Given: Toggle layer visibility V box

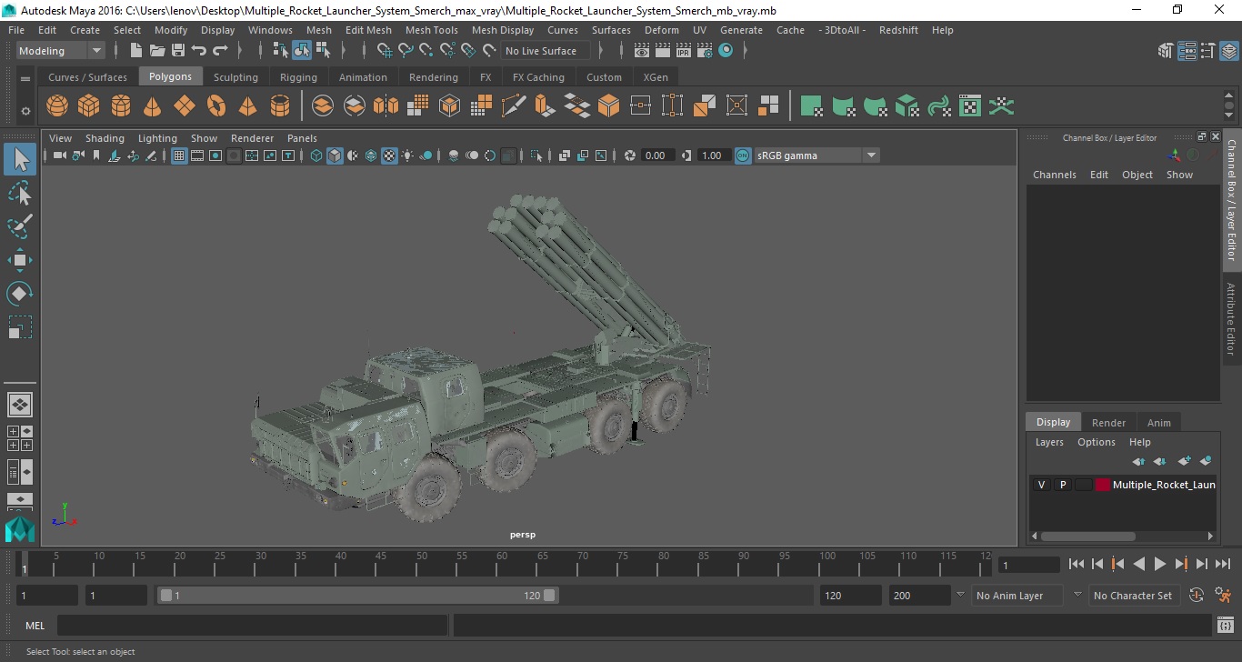Looking at the screenshot, I should tap(1041, 485).
